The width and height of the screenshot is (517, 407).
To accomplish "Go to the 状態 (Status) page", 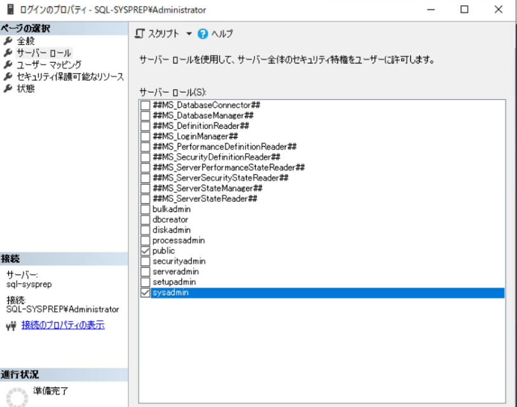I will click(x=25, y=88).
